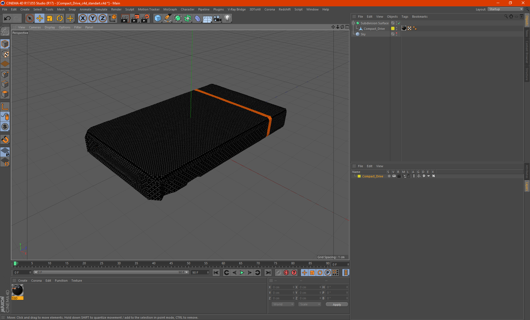Open the Layers side tab
530x320 pixels.
click(x=527, y=186)
